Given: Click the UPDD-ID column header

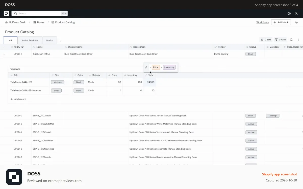Looking at the screenshot, I should [19, 47].
